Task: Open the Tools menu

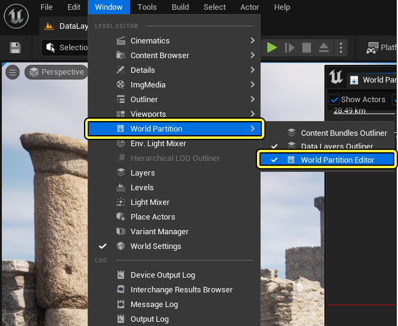Action: (x=147, y=7)
